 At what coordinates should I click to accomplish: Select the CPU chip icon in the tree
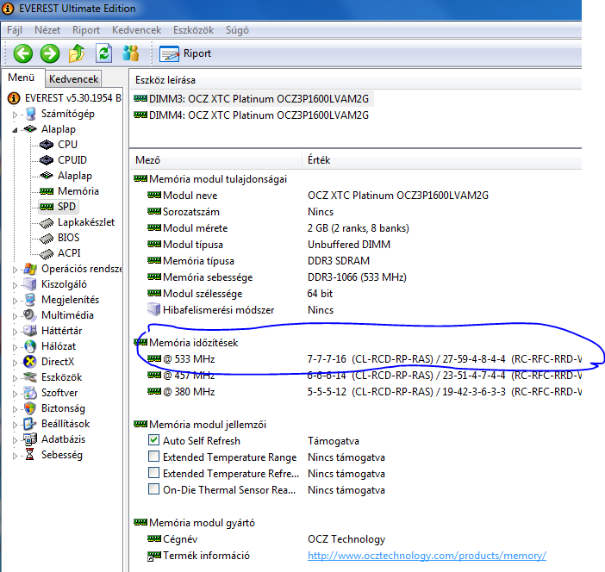coord(47,145)
